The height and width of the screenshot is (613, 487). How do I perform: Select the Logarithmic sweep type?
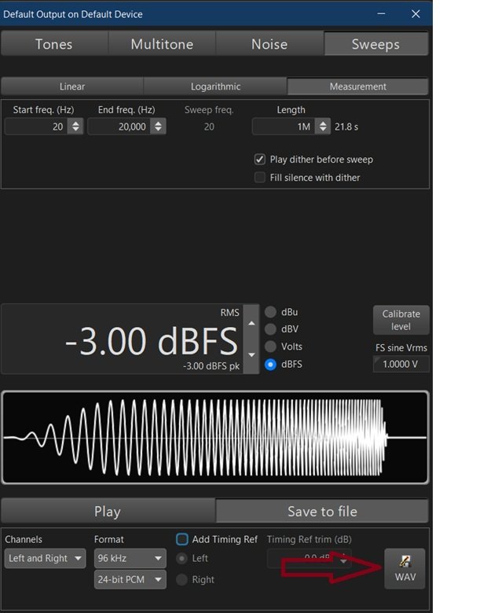tap(215, 86)
